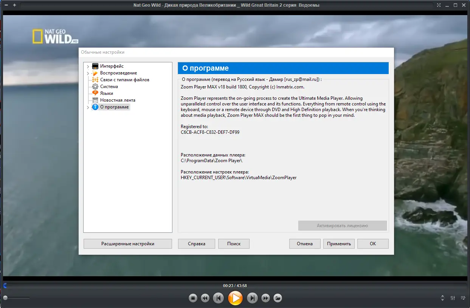
Task: Click the Применить button
Action: [339, 244]
